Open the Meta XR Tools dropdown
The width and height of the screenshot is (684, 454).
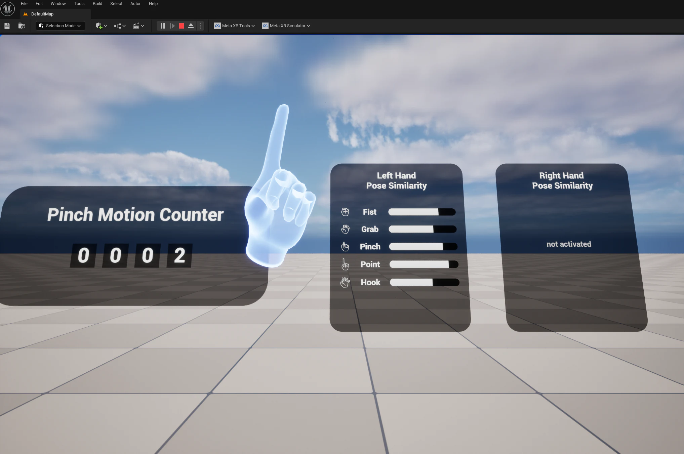click(235, 26)
